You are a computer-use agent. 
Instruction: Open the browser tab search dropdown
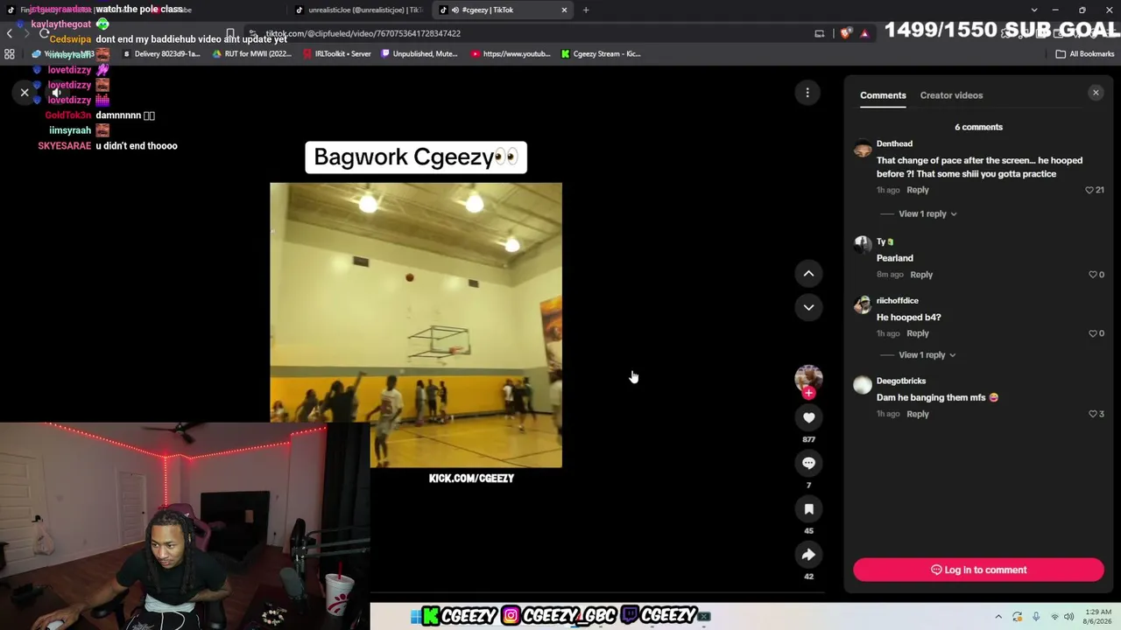(1034, 10)
